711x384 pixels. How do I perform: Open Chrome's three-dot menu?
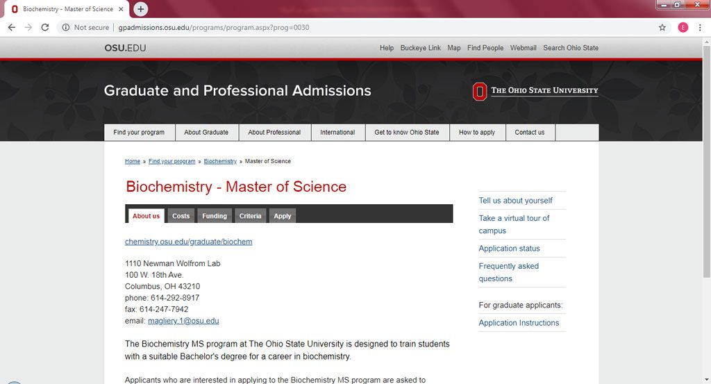tap(700, 28)
